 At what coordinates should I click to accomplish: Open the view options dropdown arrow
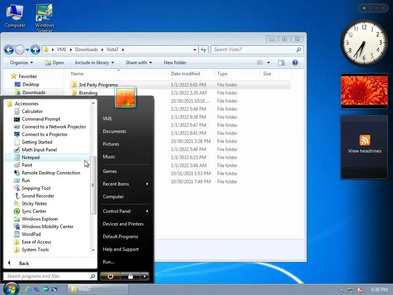pos(268,63)
